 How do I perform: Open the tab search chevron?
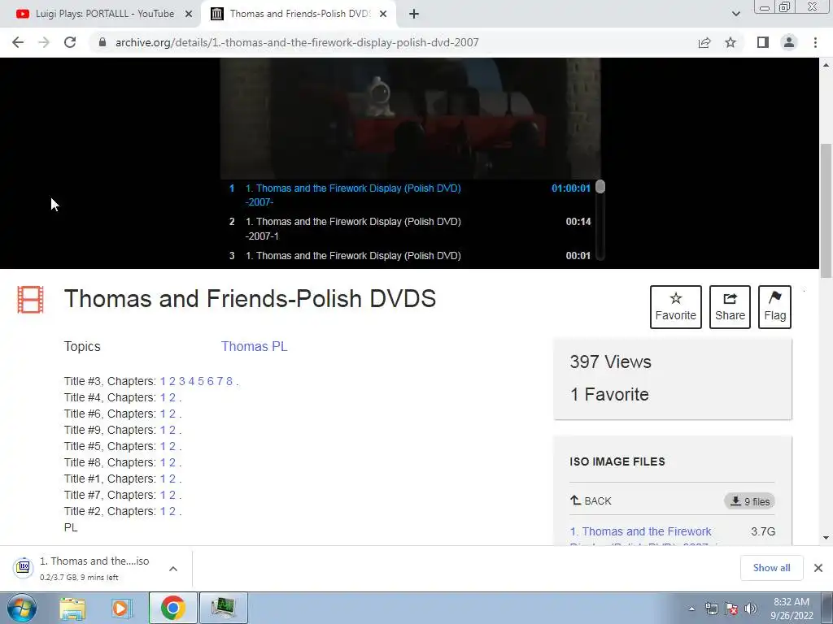coord(735,14)
